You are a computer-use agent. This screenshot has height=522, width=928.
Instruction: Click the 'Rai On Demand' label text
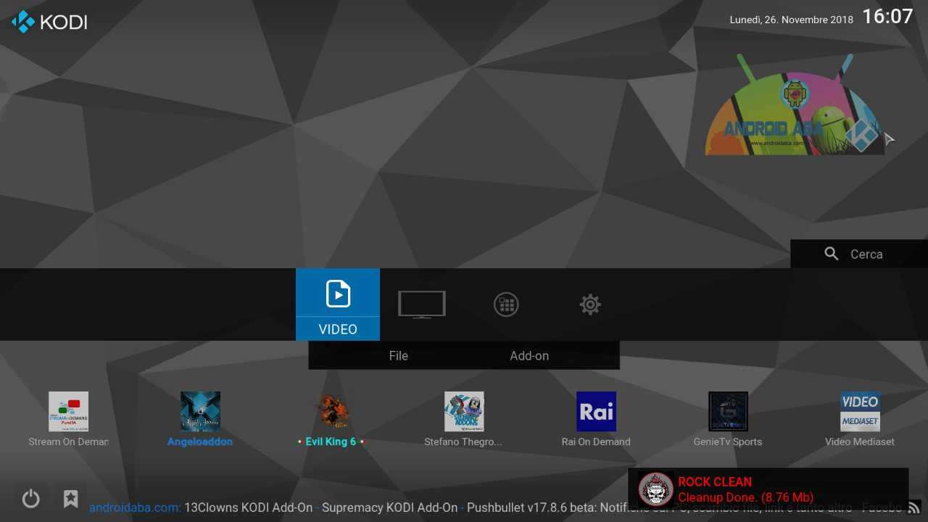click(x=596, y=442)
